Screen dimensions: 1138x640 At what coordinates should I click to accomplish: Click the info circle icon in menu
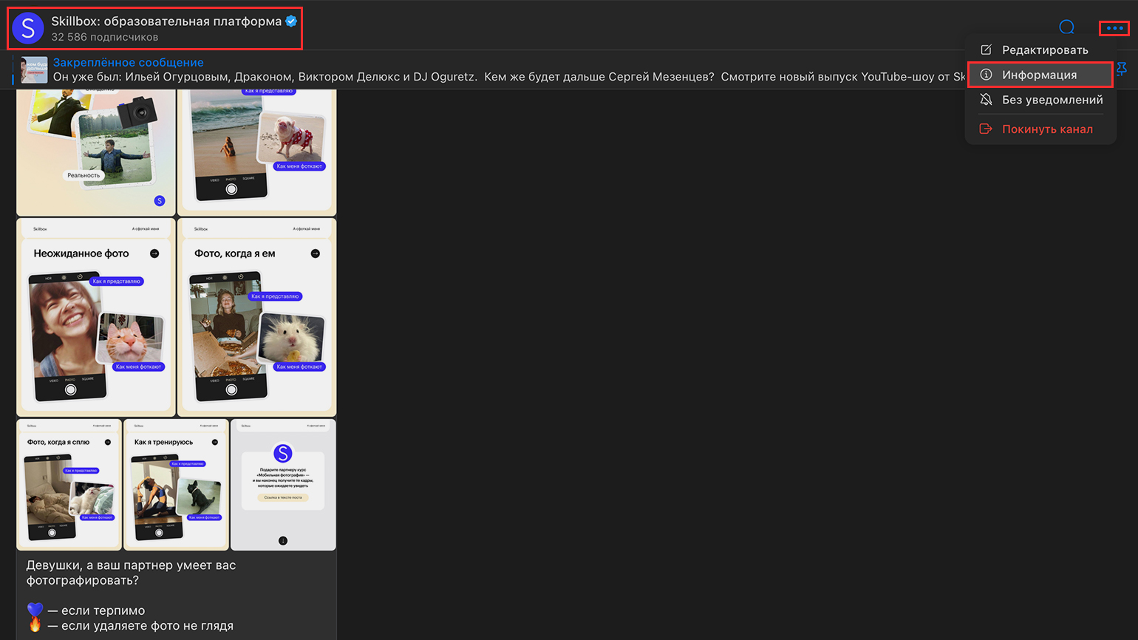pyautogui.click(x=986, y=75)
